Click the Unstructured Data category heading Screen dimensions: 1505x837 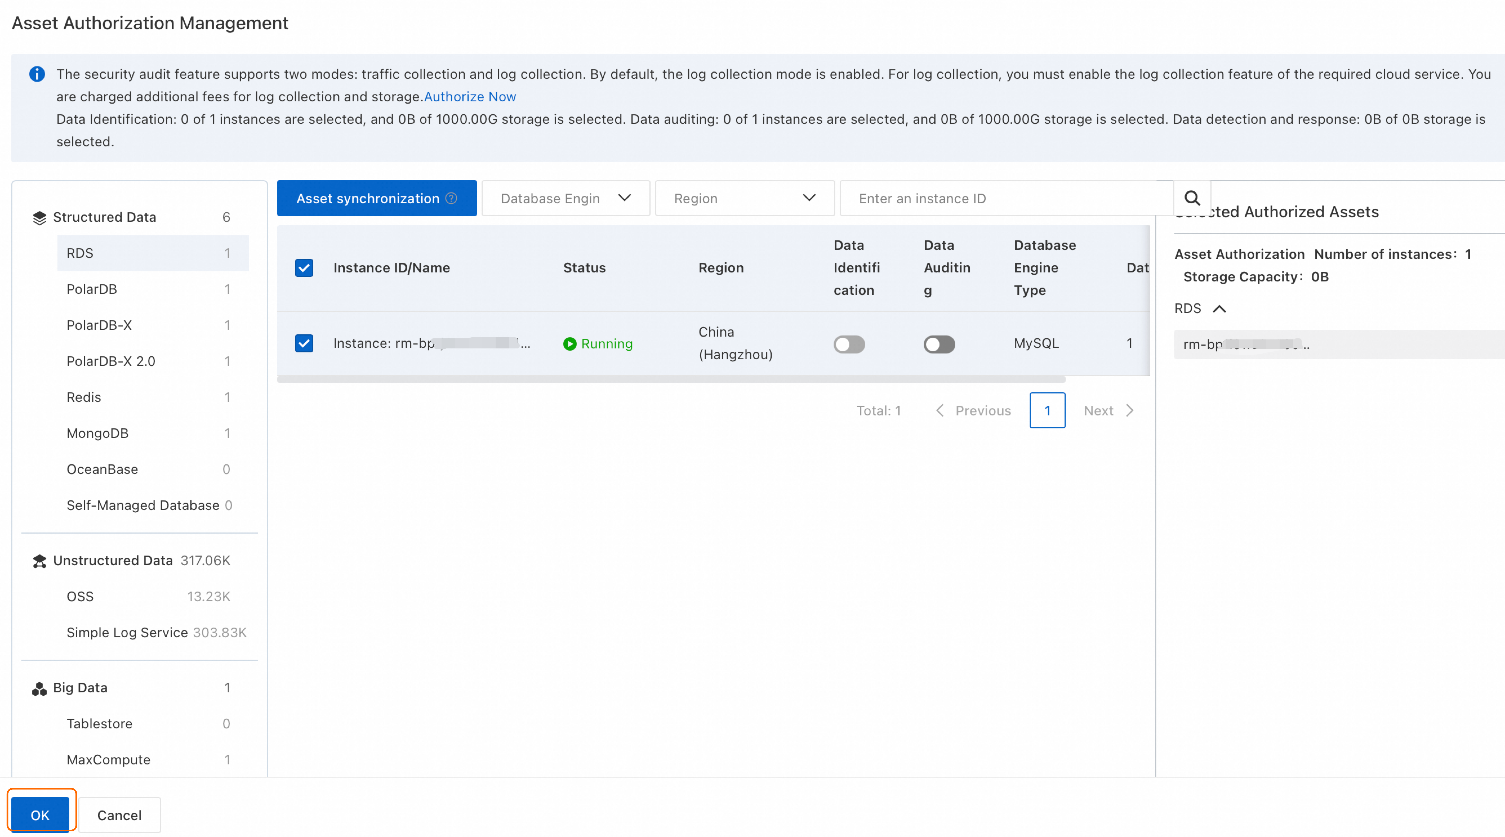[x=113, y=560]
